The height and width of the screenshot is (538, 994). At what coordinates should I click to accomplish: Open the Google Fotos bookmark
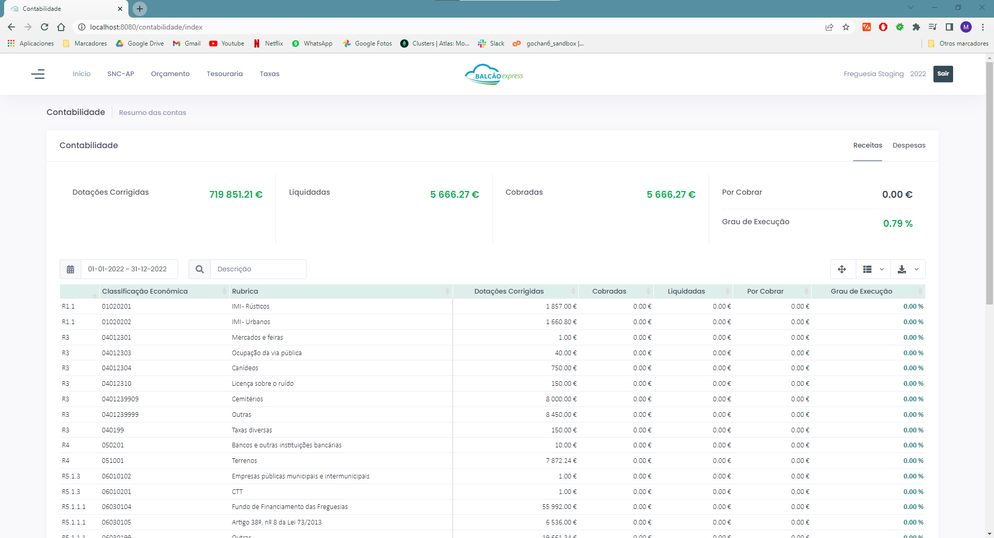click(x=368, y=43)
